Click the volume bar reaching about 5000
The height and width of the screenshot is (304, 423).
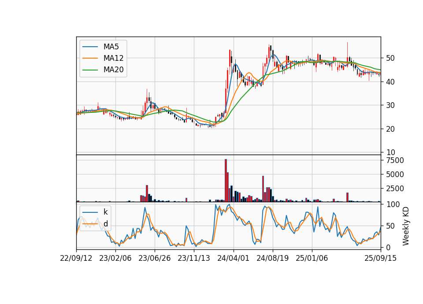point(228,187)
